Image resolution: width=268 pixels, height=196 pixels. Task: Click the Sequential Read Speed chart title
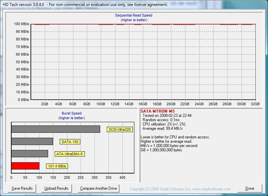[134, 15]
